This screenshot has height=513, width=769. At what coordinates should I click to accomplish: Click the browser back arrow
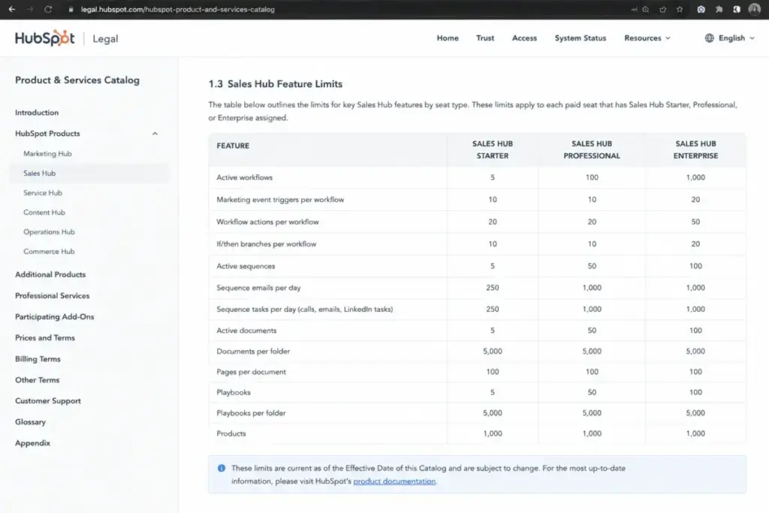pos(12,9)
